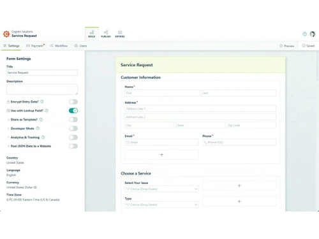Viewport: 319px width, 239px height.
Task: Expand Post JSON Data to a Website section
Action: [8, 146]
